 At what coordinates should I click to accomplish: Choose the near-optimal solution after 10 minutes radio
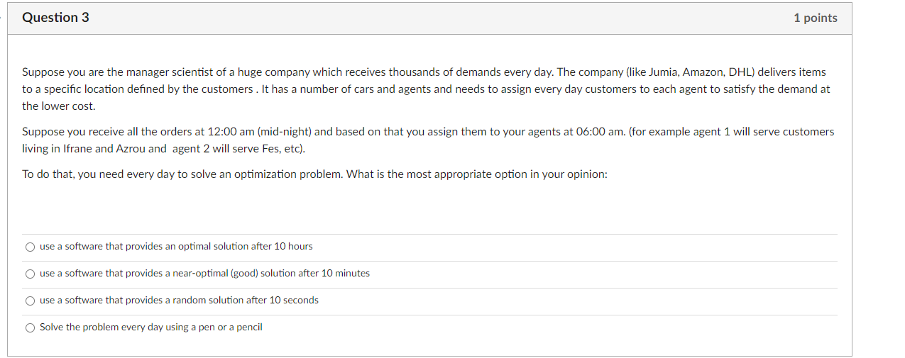click(30, 274)
